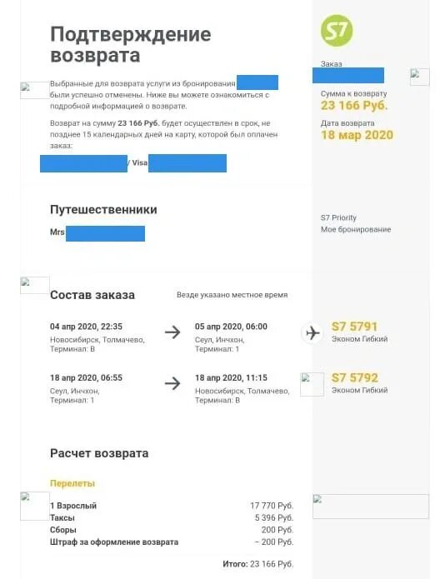Click the broken image icon beside S7 5792
Screen dimensions: 445x579
click(312, 384)
